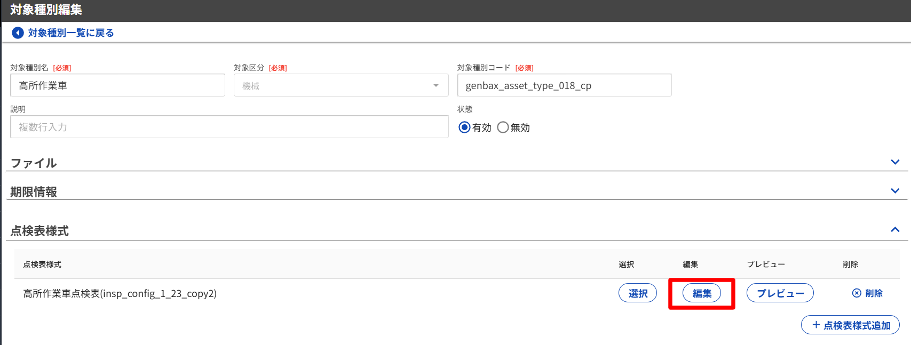Collapse the 点検表様式 section chevron

coord(895,230)
